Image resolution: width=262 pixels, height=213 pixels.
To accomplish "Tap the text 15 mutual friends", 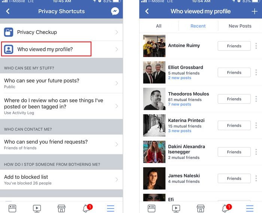I will point(185,126).
